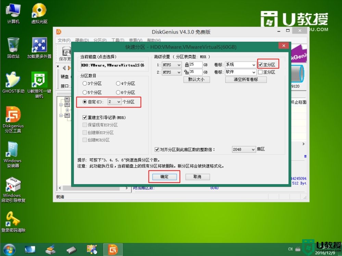This screenshot has width=342, height=256.
Task: Open partition 2 NTFS filesystem dropdown
Action: (172, 72)
